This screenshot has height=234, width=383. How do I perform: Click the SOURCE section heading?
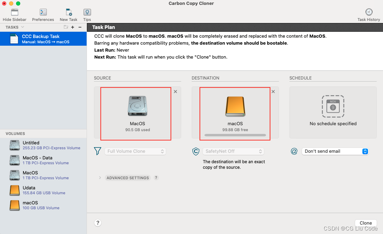coord(102,78)
